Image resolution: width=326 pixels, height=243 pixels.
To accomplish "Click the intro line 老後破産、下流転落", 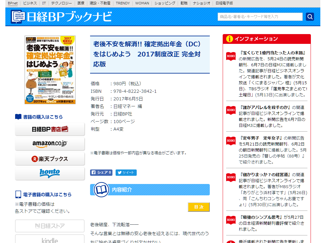I will point(114,225).
